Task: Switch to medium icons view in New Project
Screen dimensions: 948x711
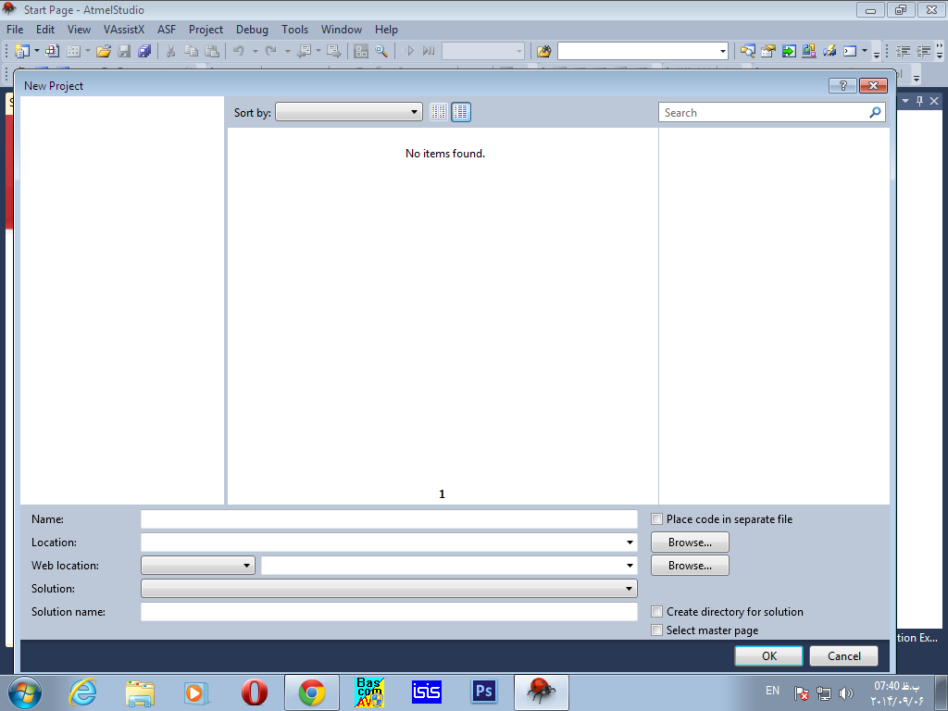Action: click(461, 112)
